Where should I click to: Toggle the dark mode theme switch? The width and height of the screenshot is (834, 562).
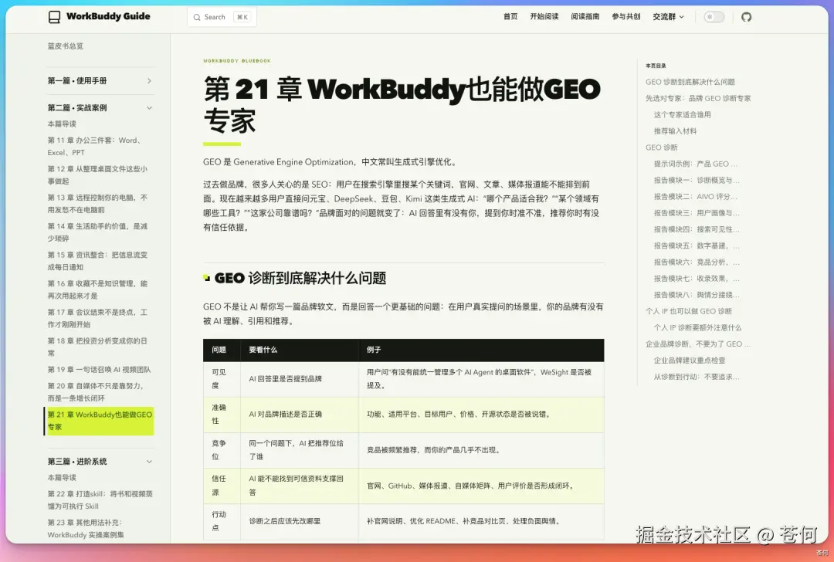[714, 17]
